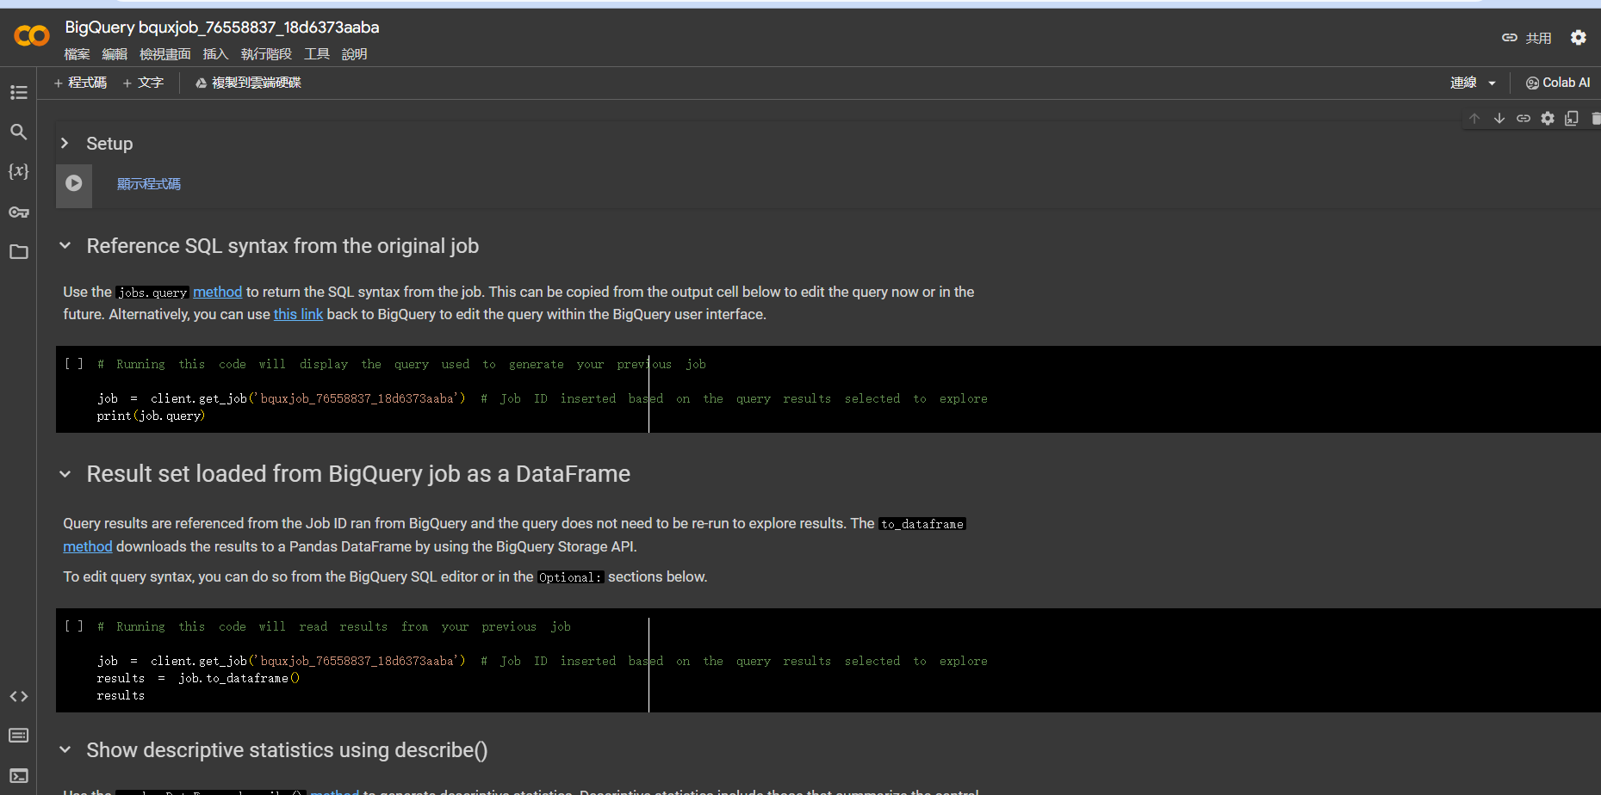The width and height of the screenshot is (1601, 795).
Task: Click the 'Result set loaded from BigQuery job' heading
Action: coord(358,474)
